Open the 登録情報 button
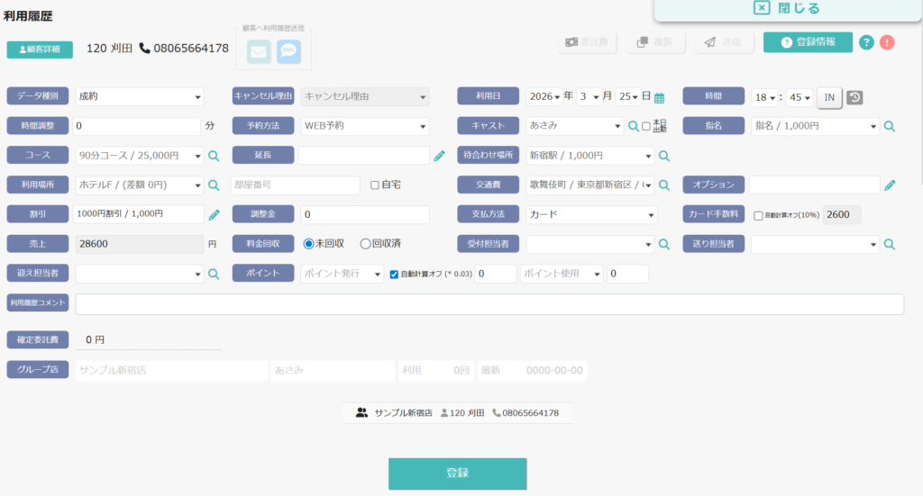923x496 pixels. 808,42
